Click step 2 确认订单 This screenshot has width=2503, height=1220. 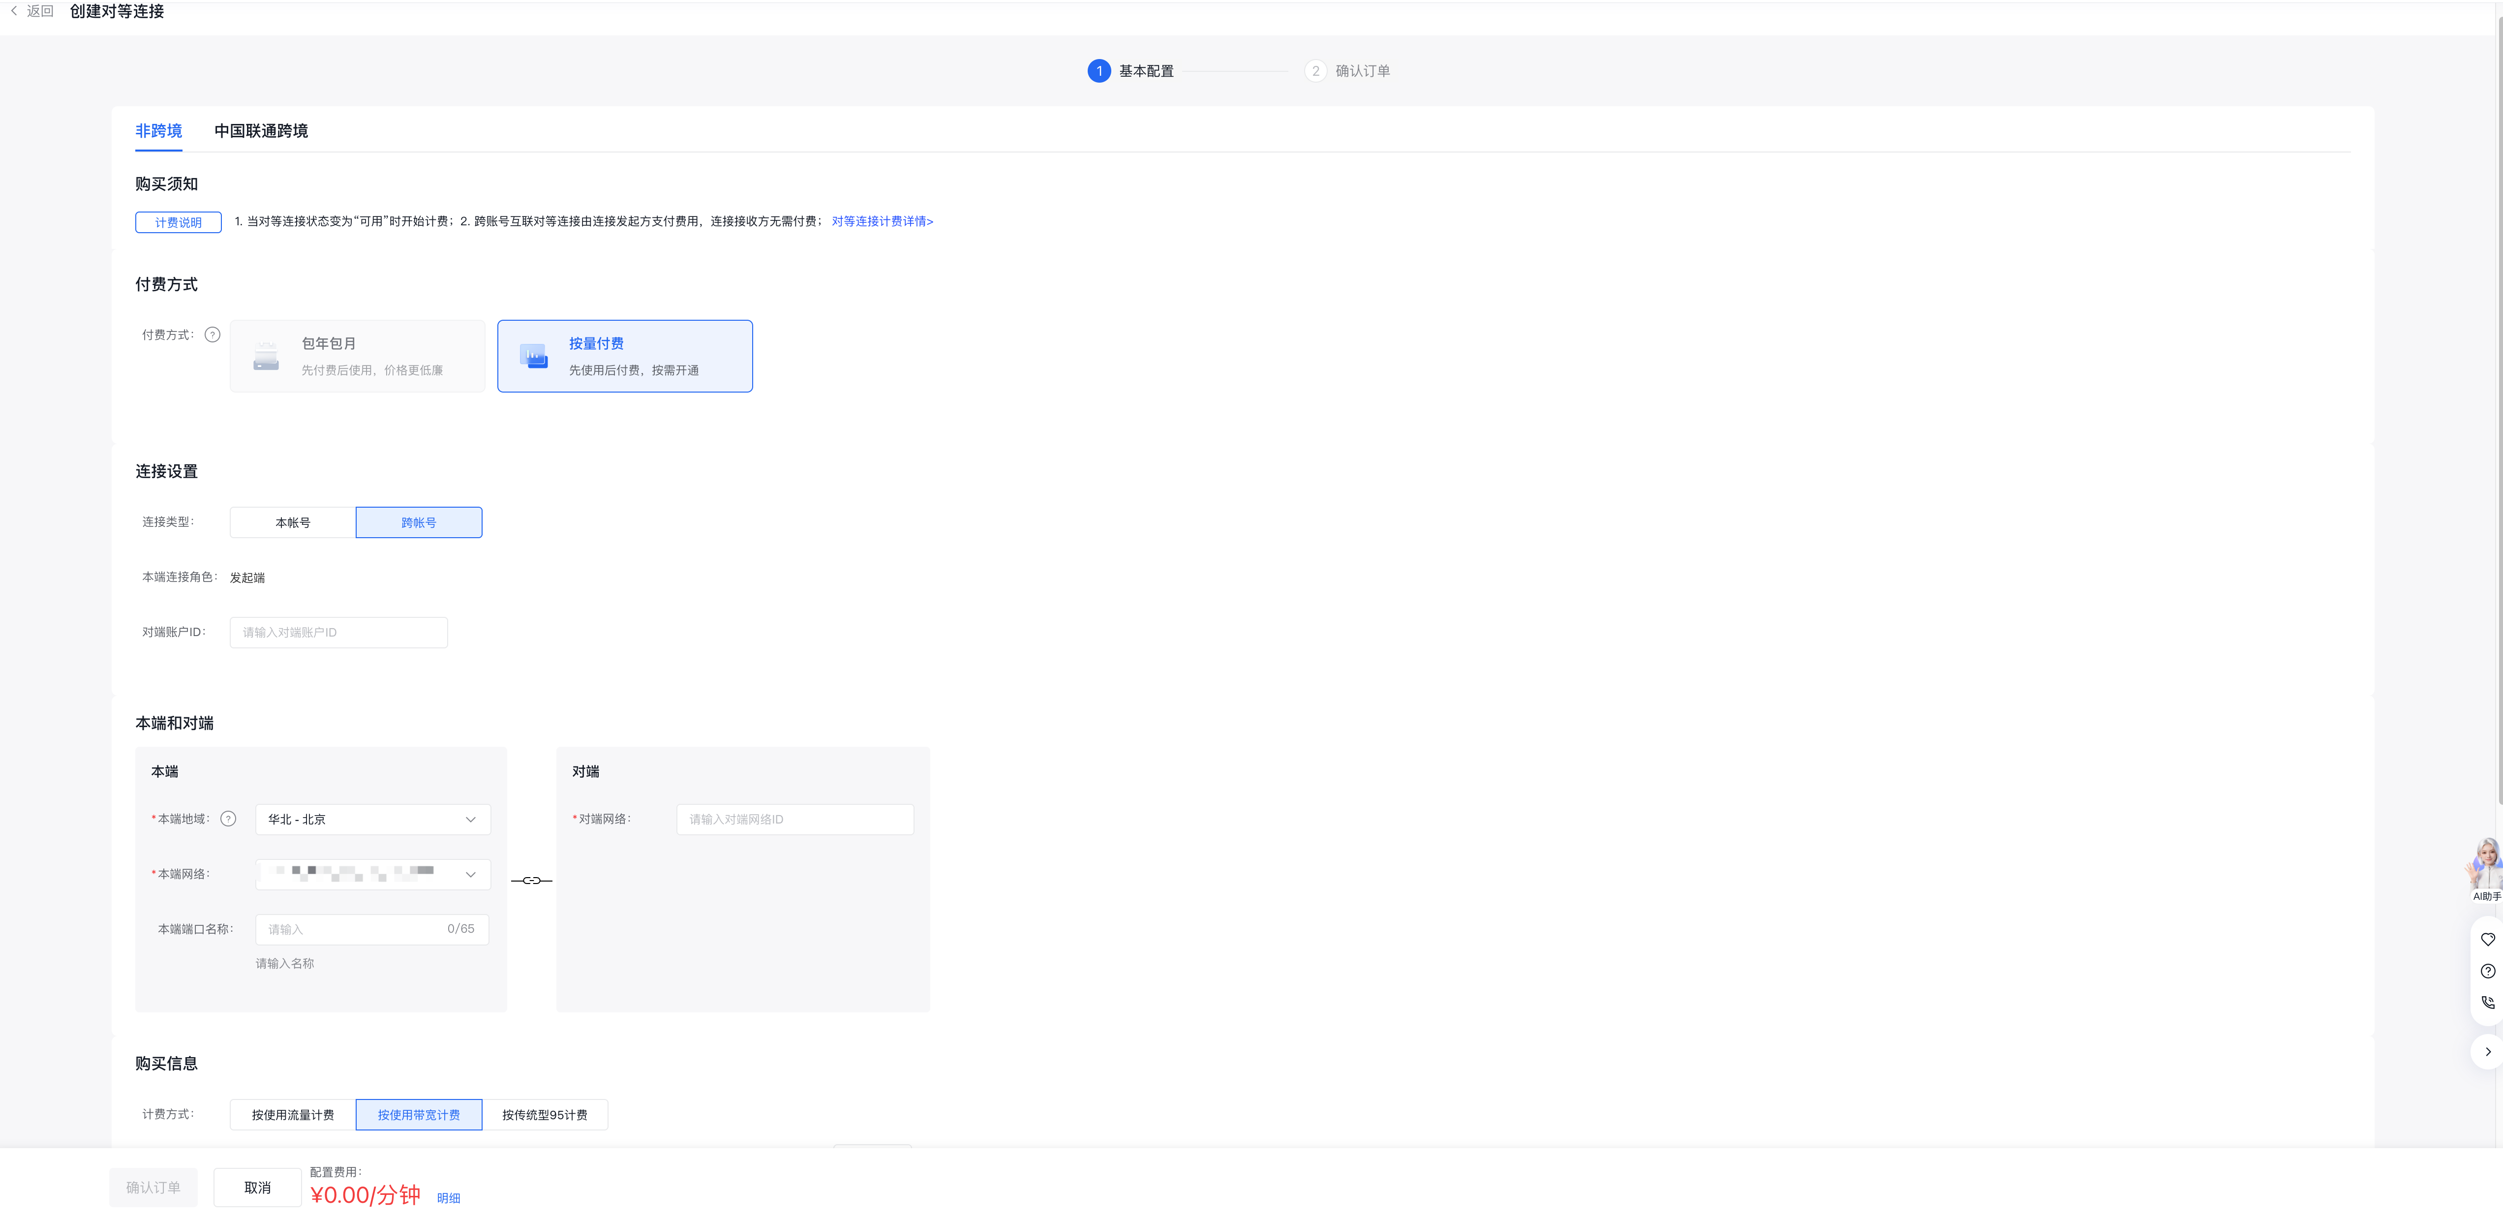tap(1348, 71)
